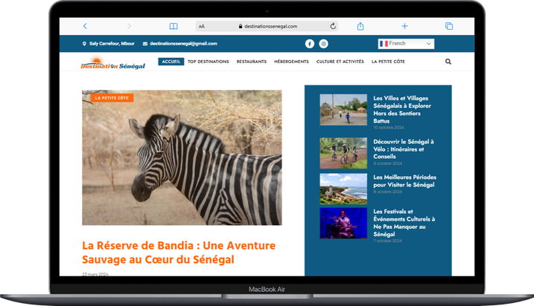Open the Restaurants menu item
Image resolution: width=534 pixels, height=306 pixels.
[252, 62]
